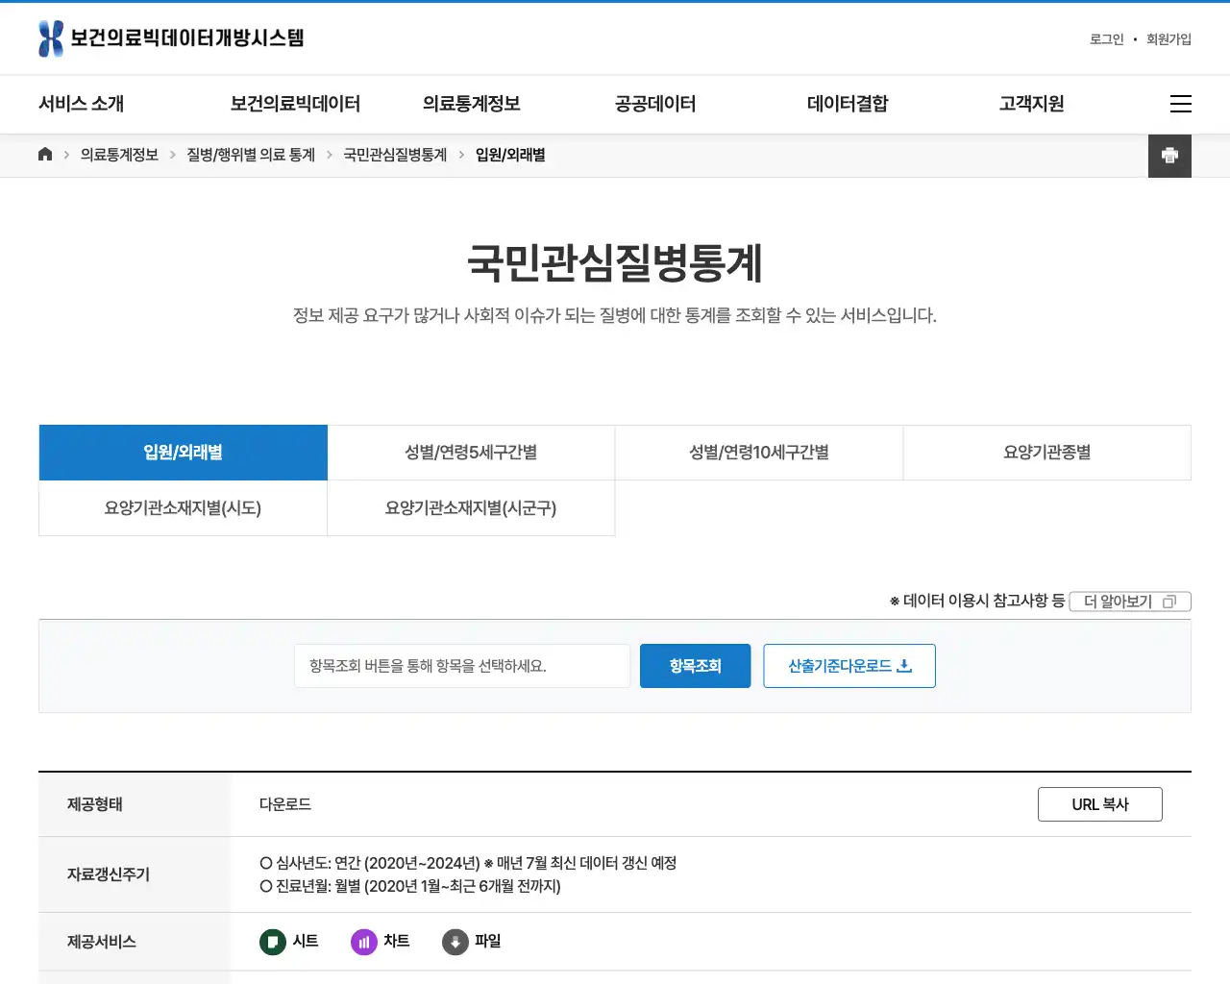Screen dimensions: 1230x984
Task: Click the 심사년도 연간 update text
Action: [468, 863]
